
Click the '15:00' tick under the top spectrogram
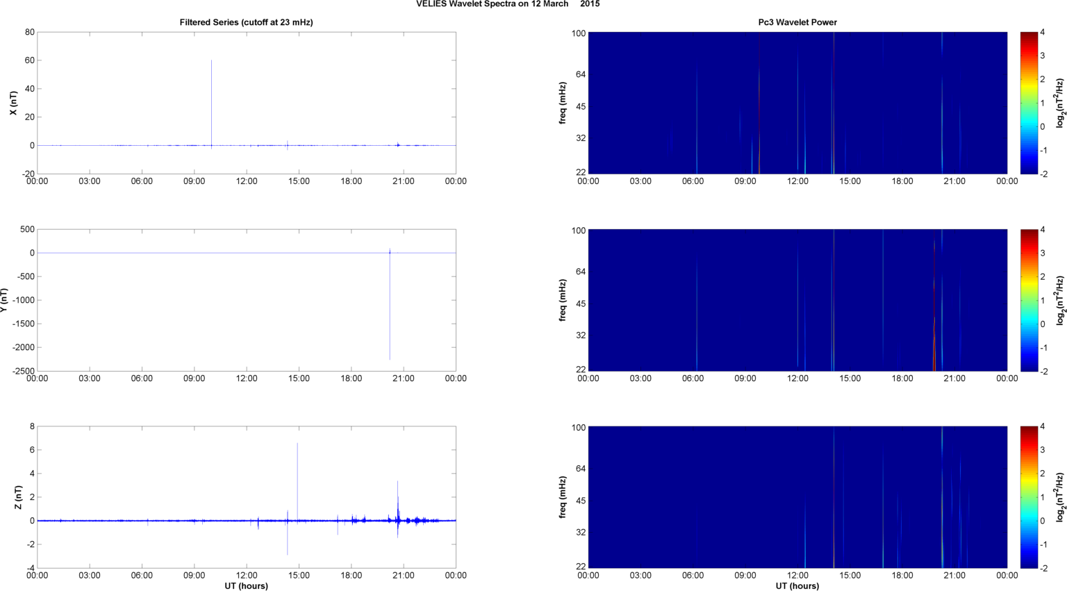(x=850, y=181)
